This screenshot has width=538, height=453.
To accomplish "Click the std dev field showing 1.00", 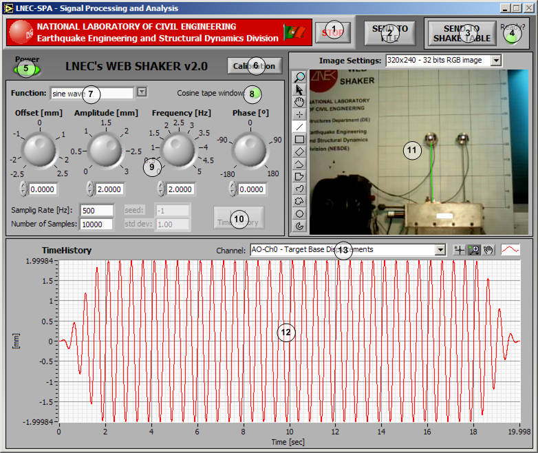I will (x=172, y=224).
